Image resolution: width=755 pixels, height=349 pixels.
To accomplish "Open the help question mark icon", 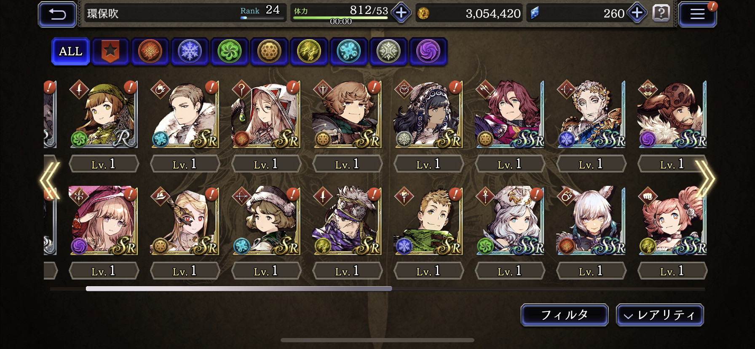I will (x=661, y=13).
